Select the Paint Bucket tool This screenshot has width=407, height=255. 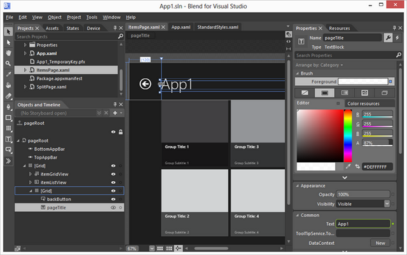8,85
